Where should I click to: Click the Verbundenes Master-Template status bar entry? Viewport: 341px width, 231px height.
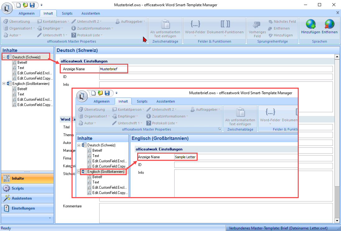(x=278, y=228)
